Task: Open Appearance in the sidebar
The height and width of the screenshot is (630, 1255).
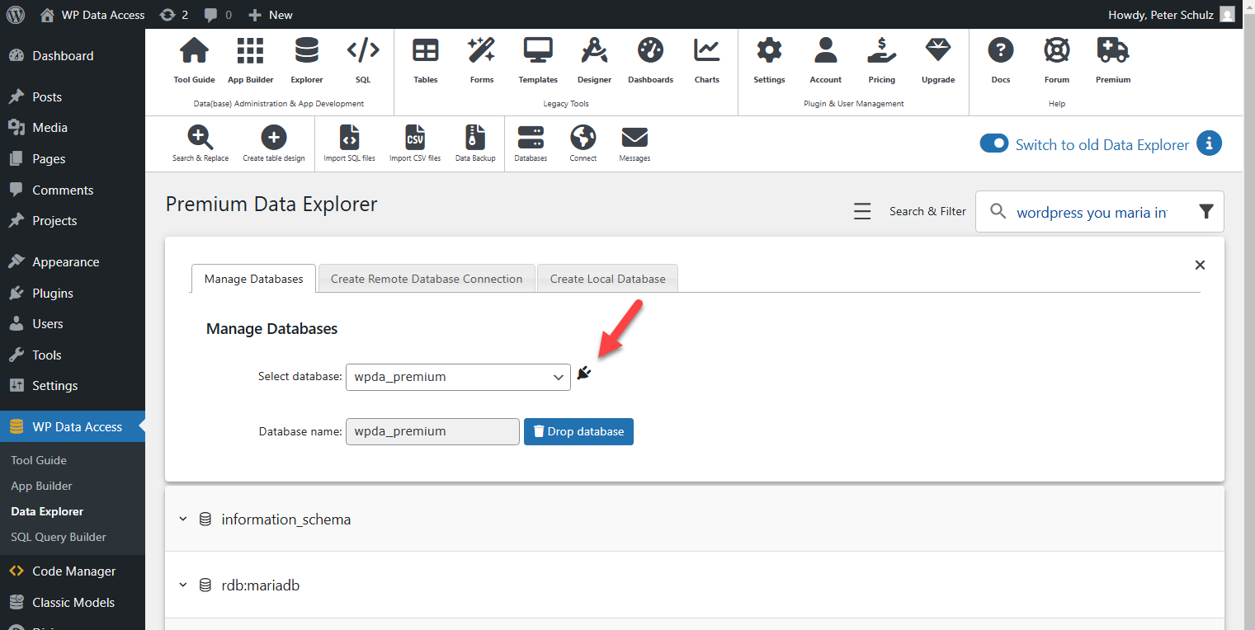Action: [65, 262]
